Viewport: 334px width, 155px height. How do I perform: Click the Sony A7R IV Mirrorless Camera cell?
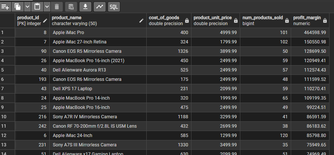[98, 117]
